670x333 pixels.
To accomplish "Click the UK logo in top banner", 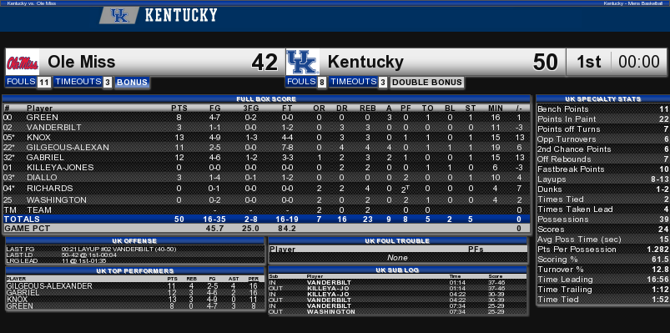I will (x=119, y=16).
